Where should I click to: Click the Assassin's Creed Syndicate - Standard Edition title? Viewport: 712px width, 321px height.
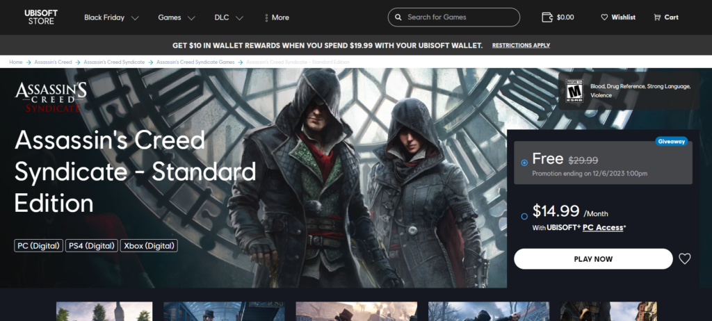pos(136,171)
